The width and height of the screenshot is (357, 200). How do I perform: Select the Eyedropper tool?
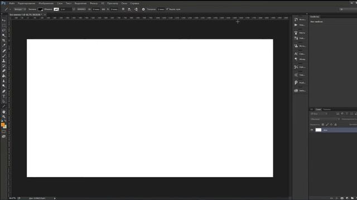coord(4,46)
